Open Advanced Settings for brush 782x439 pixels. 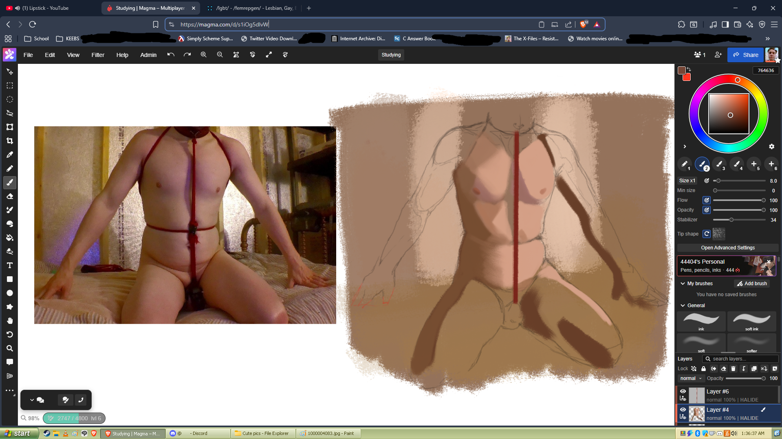point(727,248)
